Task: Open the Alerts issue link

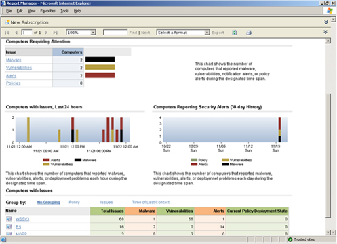Action: (12, 76)
